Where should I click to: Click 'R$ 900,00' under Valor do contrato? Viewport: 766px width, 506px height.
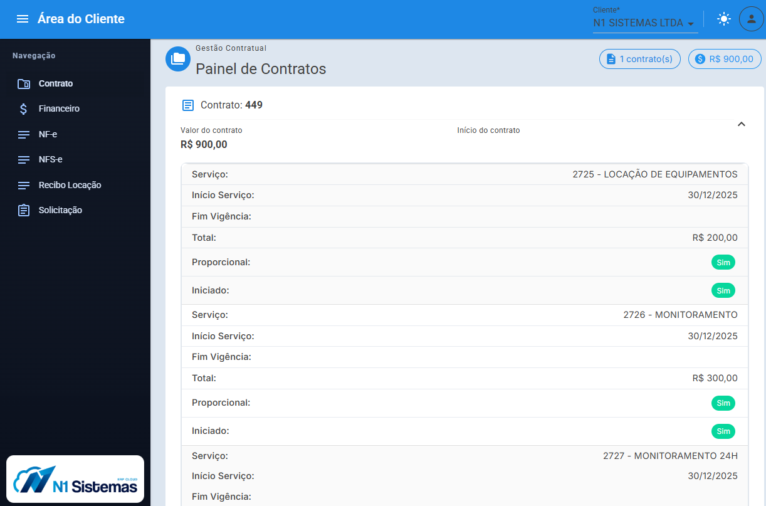coord(204,145)
